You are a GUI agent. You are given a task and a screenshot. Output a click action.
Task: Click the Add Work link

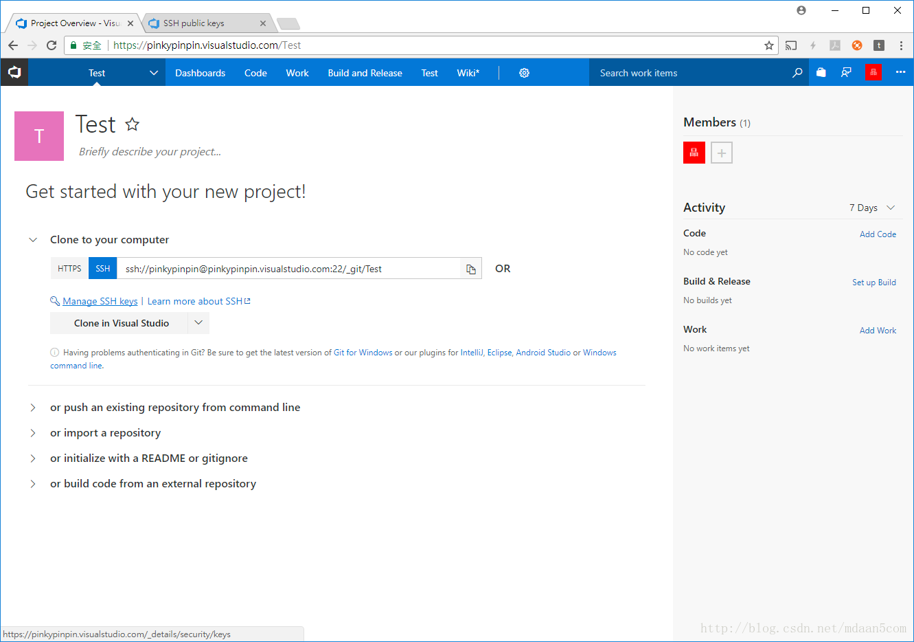coord(878,331)
